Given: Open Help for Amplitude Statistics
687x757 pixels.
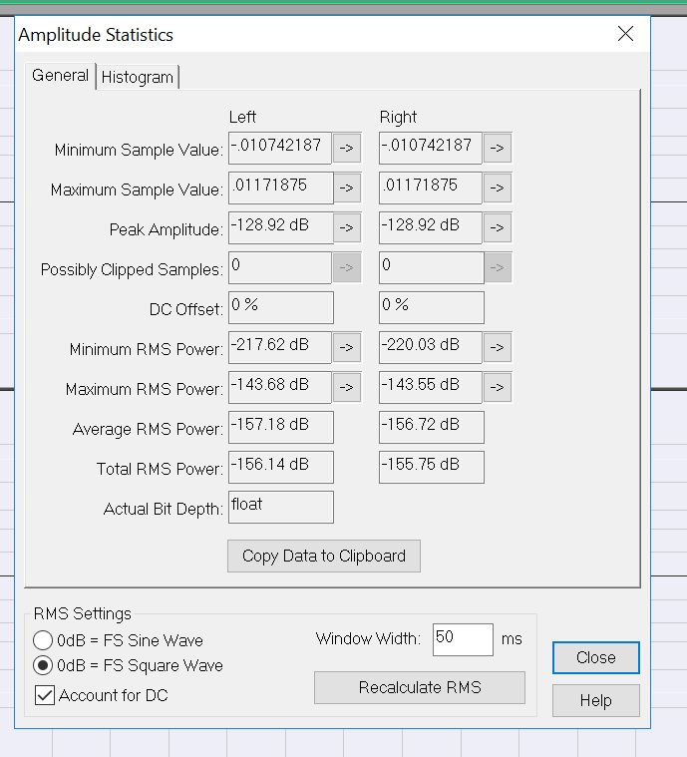Looking at the screenshot, I should [x=595, y=701].
